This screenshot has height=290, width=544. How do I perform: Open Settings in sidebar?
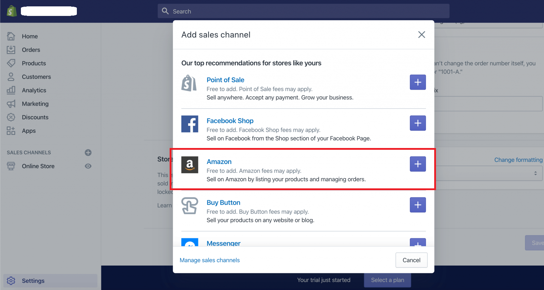tap(33, 281)
